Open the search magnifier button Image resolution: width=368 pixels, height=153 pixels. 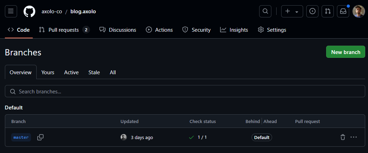pos(265,12)
